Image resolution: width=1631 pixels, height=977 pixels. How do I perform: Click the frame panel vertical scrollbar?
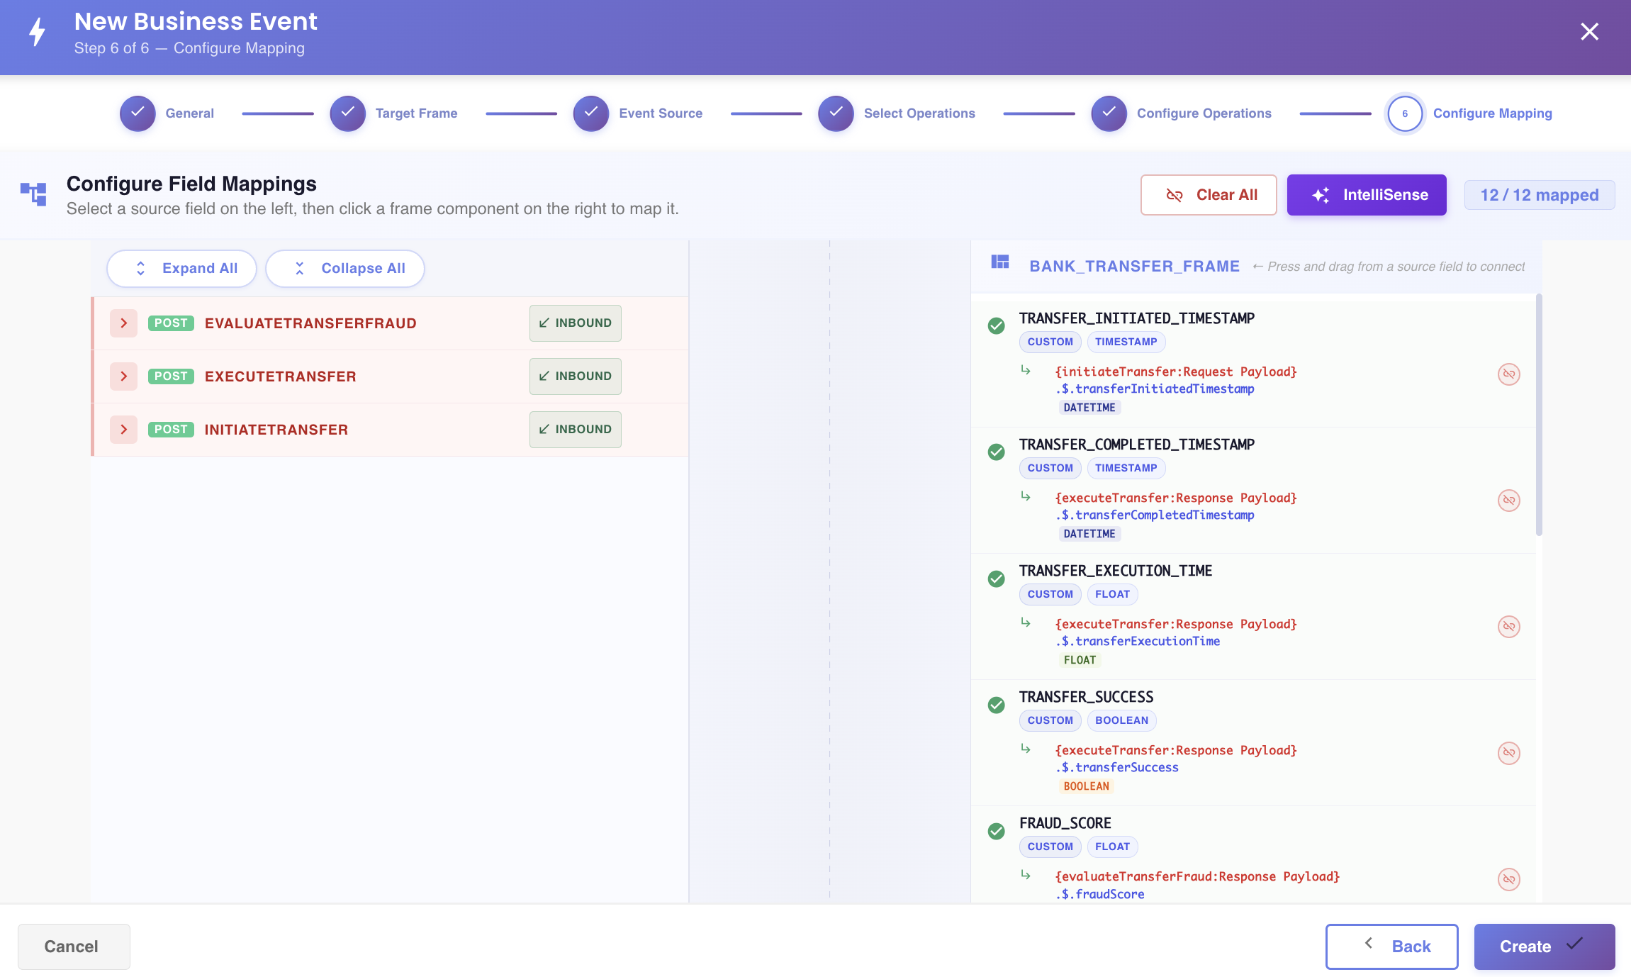click(x=1539, y=415)
